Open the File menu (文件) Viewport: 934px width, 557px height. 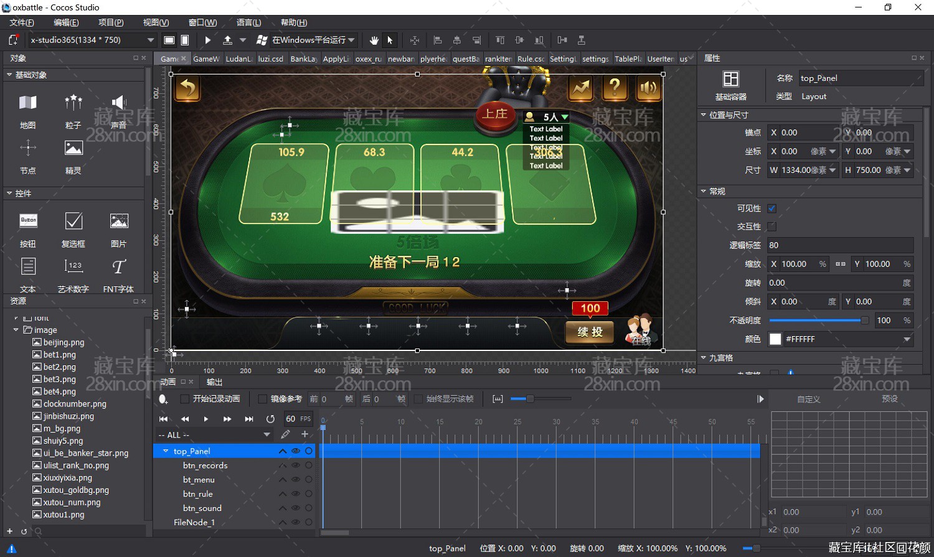[x=22, y=22]
